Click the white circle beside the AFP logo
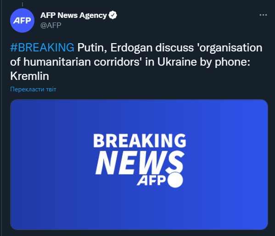 pyautogui.click(x=175, y=180)
